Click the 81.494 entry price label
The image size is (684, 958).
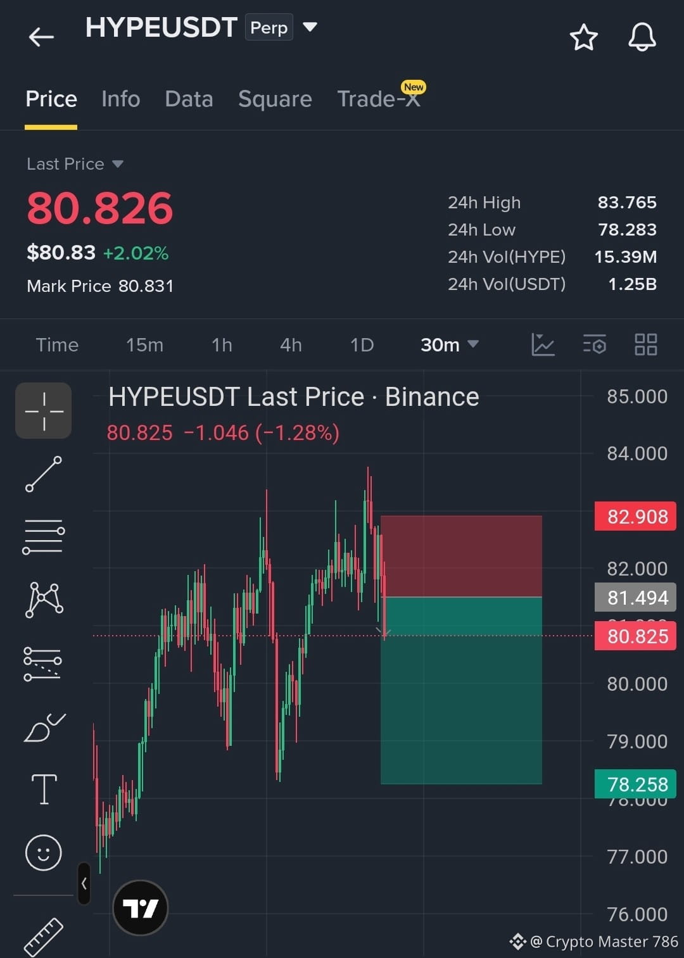click(x=635, y=597)
